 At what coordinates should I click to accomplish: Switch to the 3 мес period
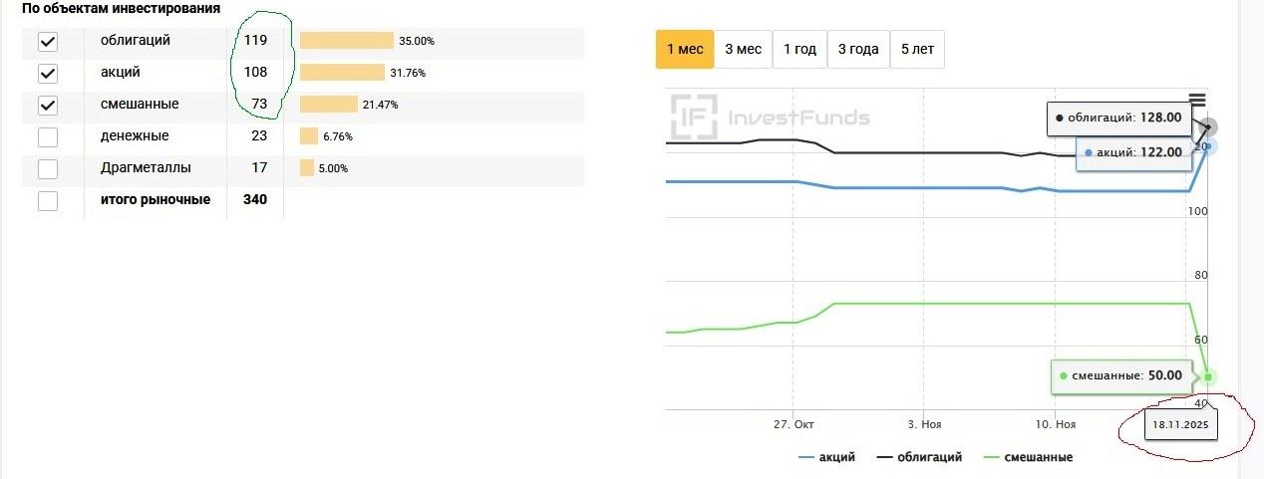click(x=743, y=50)
